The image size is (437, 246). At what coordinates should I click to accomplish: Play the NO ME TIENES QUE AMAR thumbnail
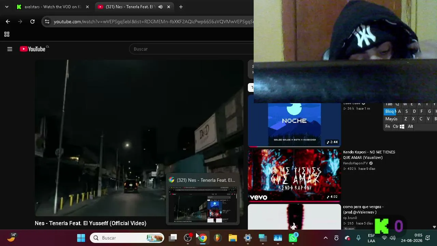pos(294,175)
